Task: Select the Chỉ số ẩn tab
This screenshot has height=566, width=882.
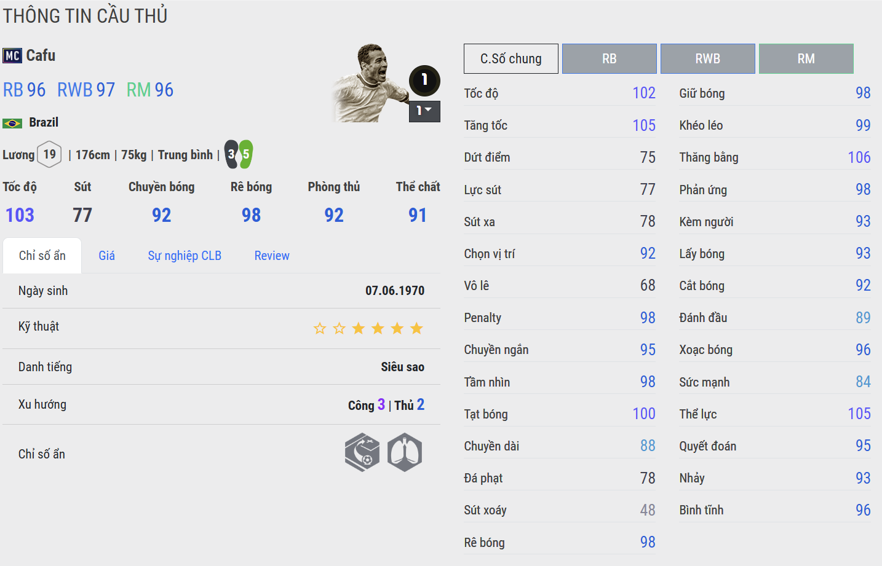Action: point(42,256)
